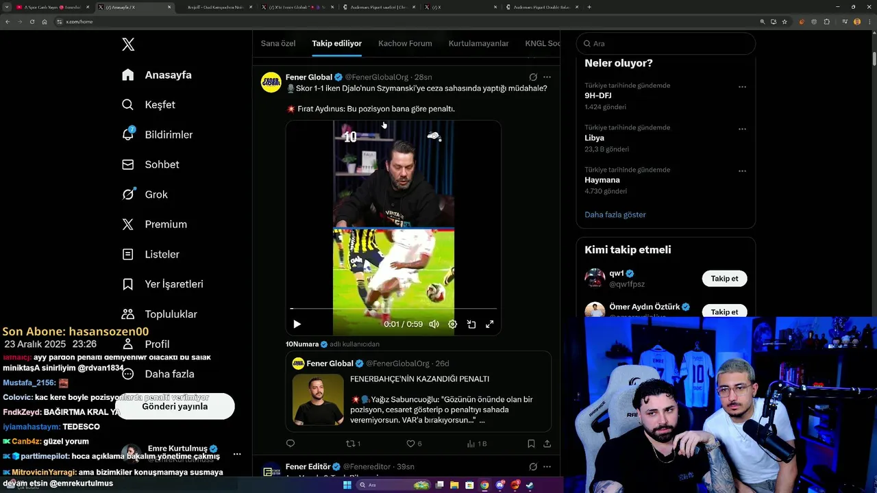Viewport: 877px width, 493px height.
Task: Open Grok from the sidebar
Action: (x=145, y=194)
